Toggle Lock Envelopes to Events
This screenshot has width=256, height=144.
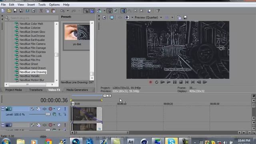[x=109, y=11]
